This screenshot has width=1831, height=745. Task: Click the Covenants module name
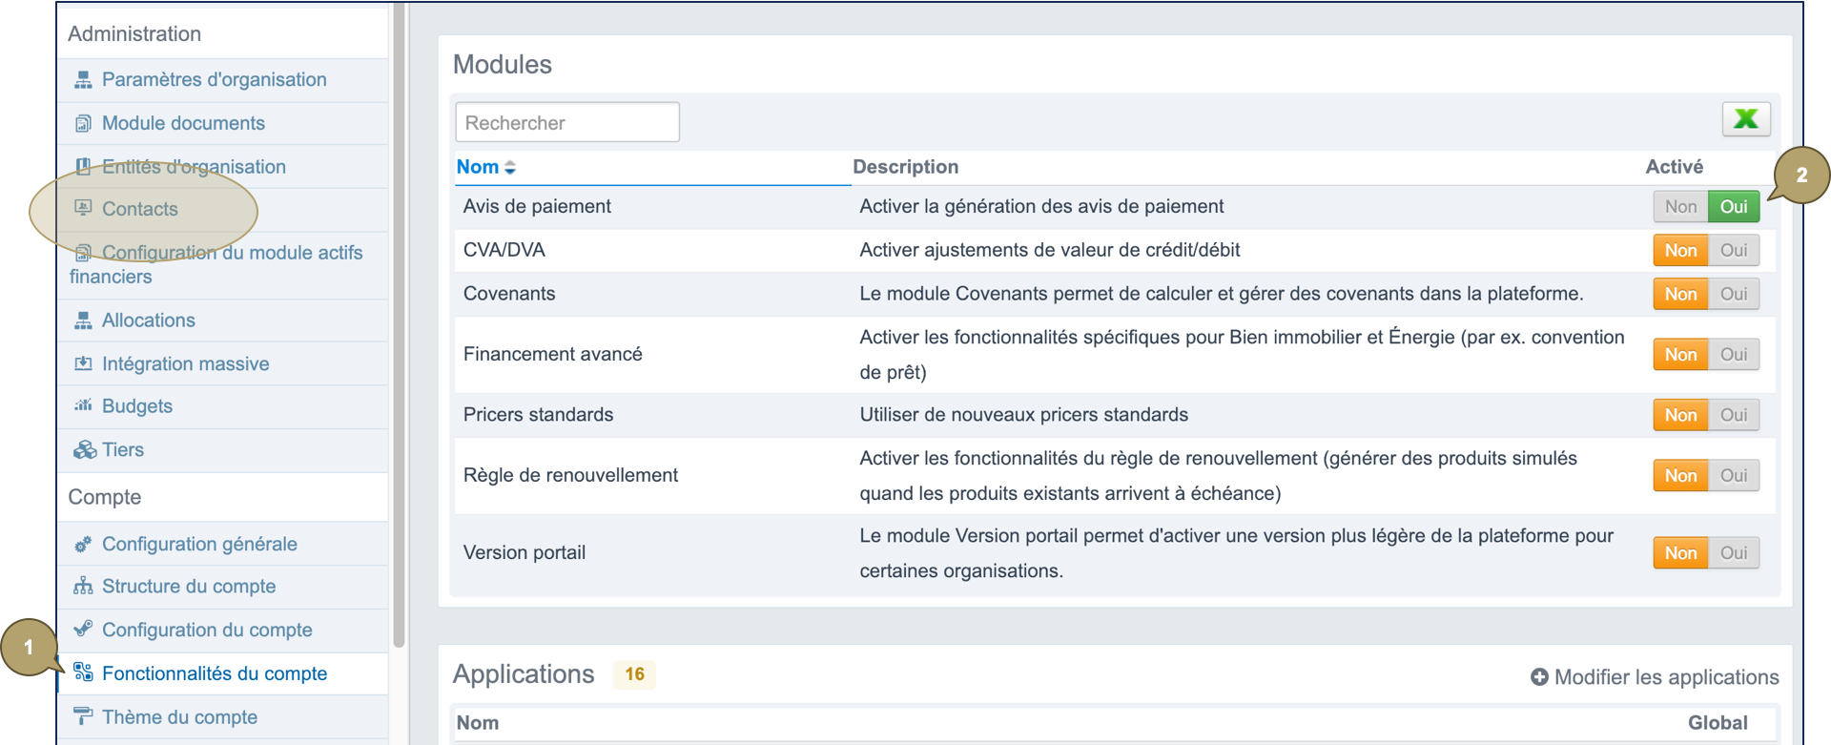click(509, 294)
